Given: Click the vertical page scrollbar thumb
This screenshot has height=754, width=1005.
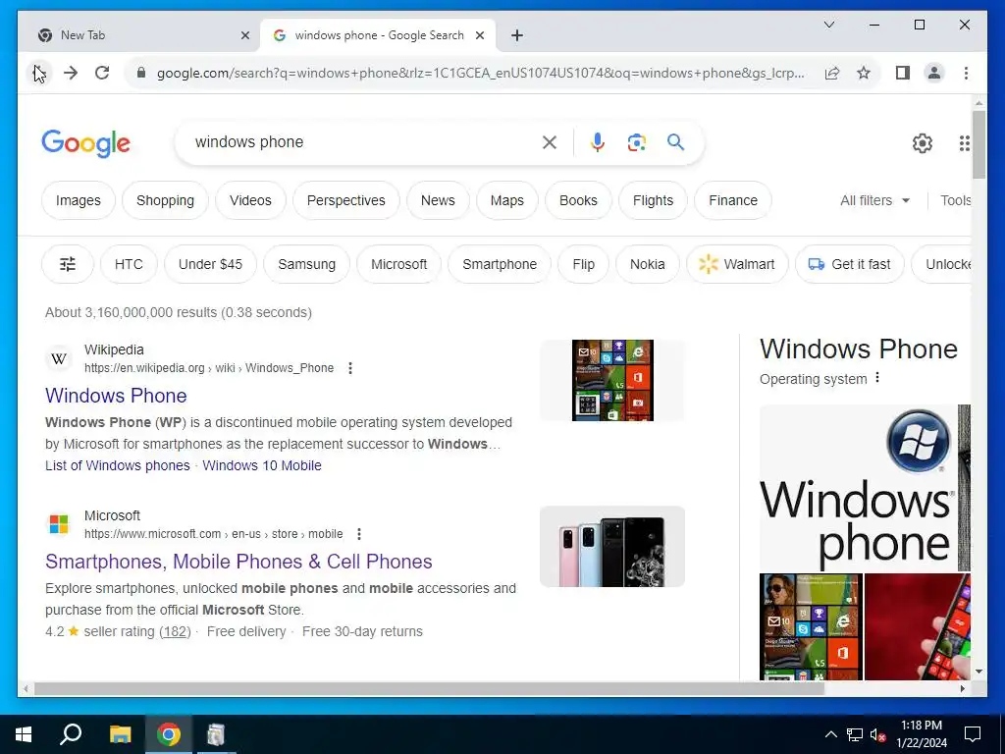Looking at the screenshot, I should tap(979, 144).
